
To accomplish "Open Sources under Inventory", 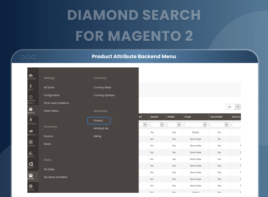I will pyautogui.click(x=48, y=136).
